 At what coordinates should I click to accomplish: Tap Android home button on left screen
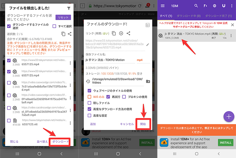click(x=39, y=154)
